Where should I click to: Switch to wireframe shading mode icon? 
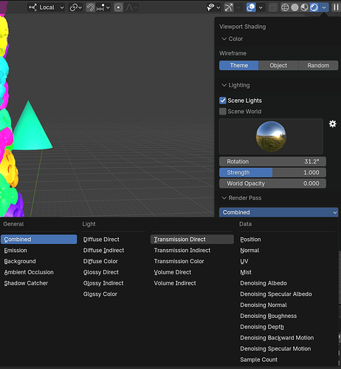point(285,7)
